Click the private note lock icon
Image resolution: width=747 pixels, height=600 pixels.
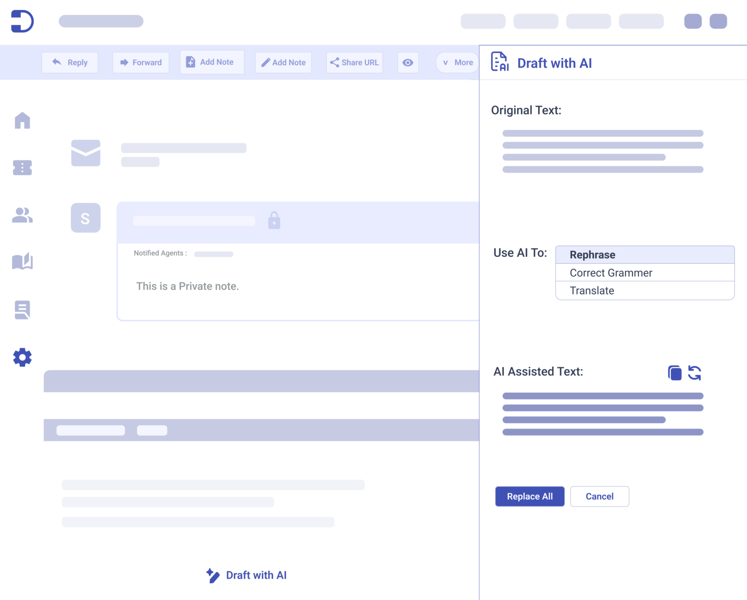274,221
